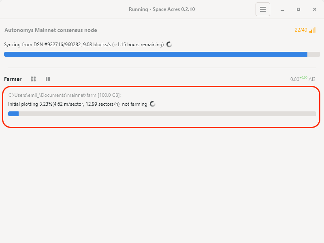Click the Farmer section label

(x=13, y=79)
